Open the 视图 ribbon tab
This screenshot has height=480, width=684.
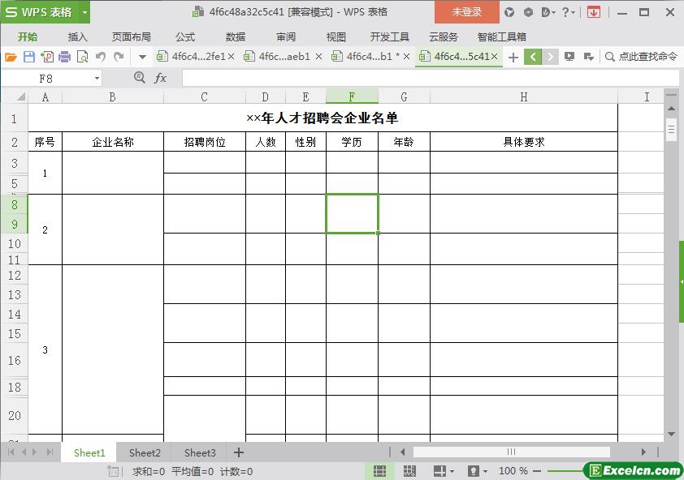[336, 37]
